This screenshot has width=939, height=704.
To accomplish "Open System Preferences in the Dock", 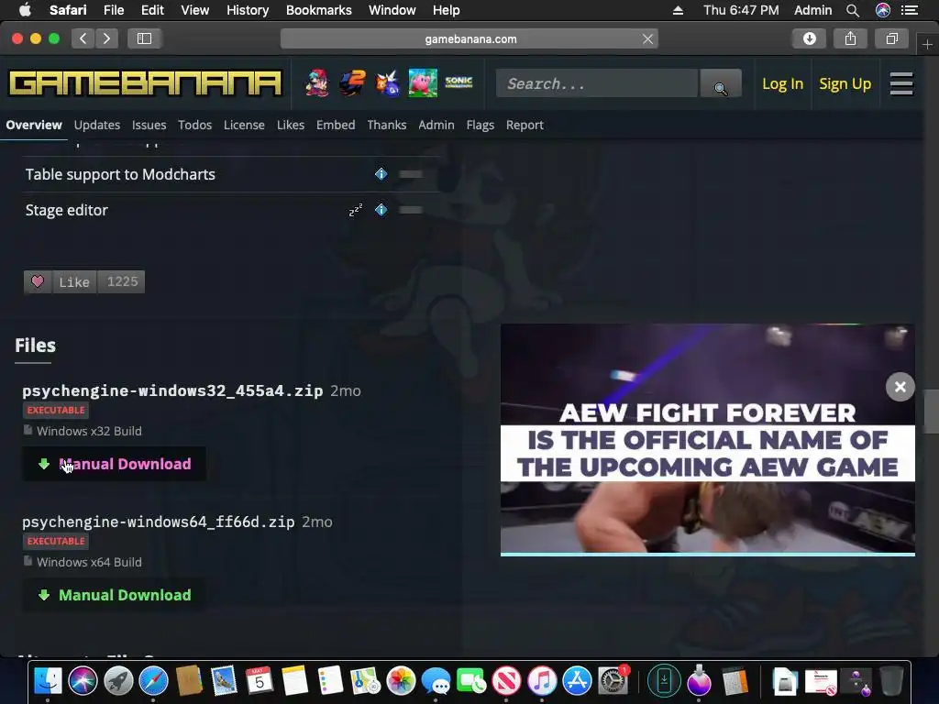I will (613, 681).
